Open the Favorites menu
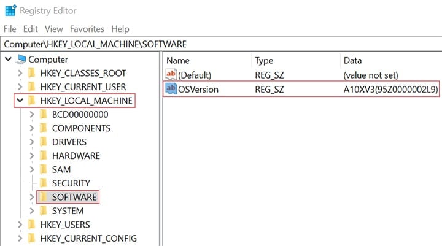The width and height of the screenshot is (442, 246). point(87,29)
